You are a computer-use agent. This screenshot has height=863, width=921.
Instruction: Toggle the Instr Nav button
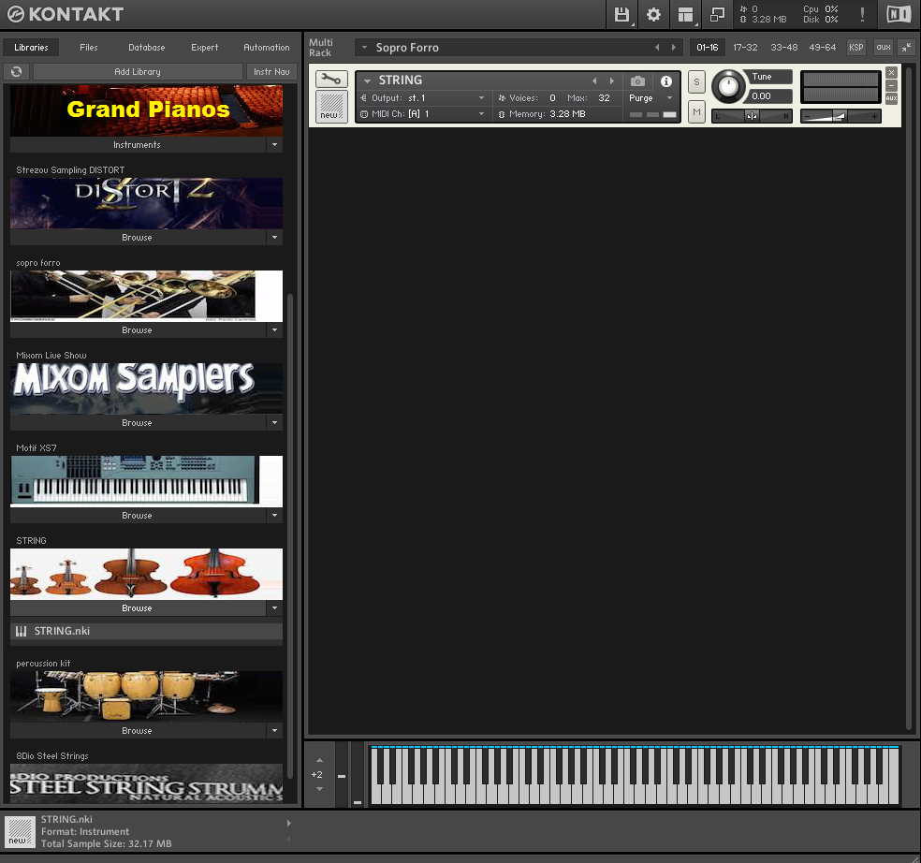(x=271, y=72)
